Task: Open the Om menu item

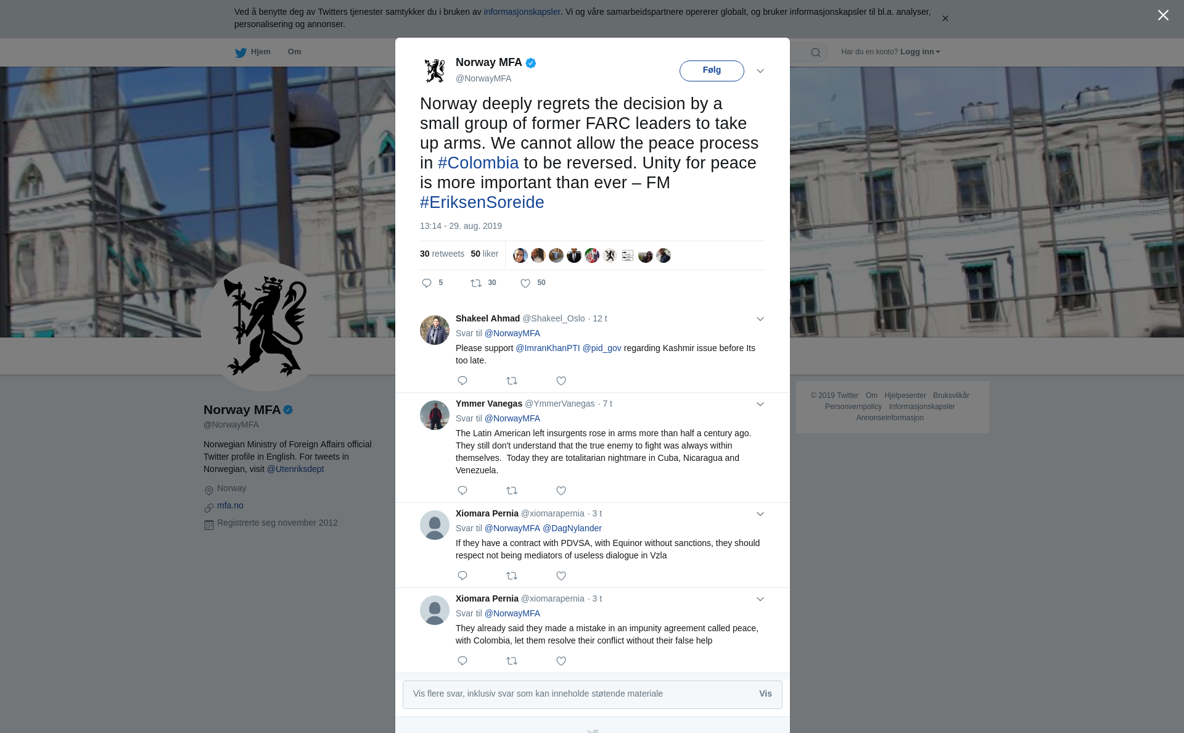Action: click(294, 52)
